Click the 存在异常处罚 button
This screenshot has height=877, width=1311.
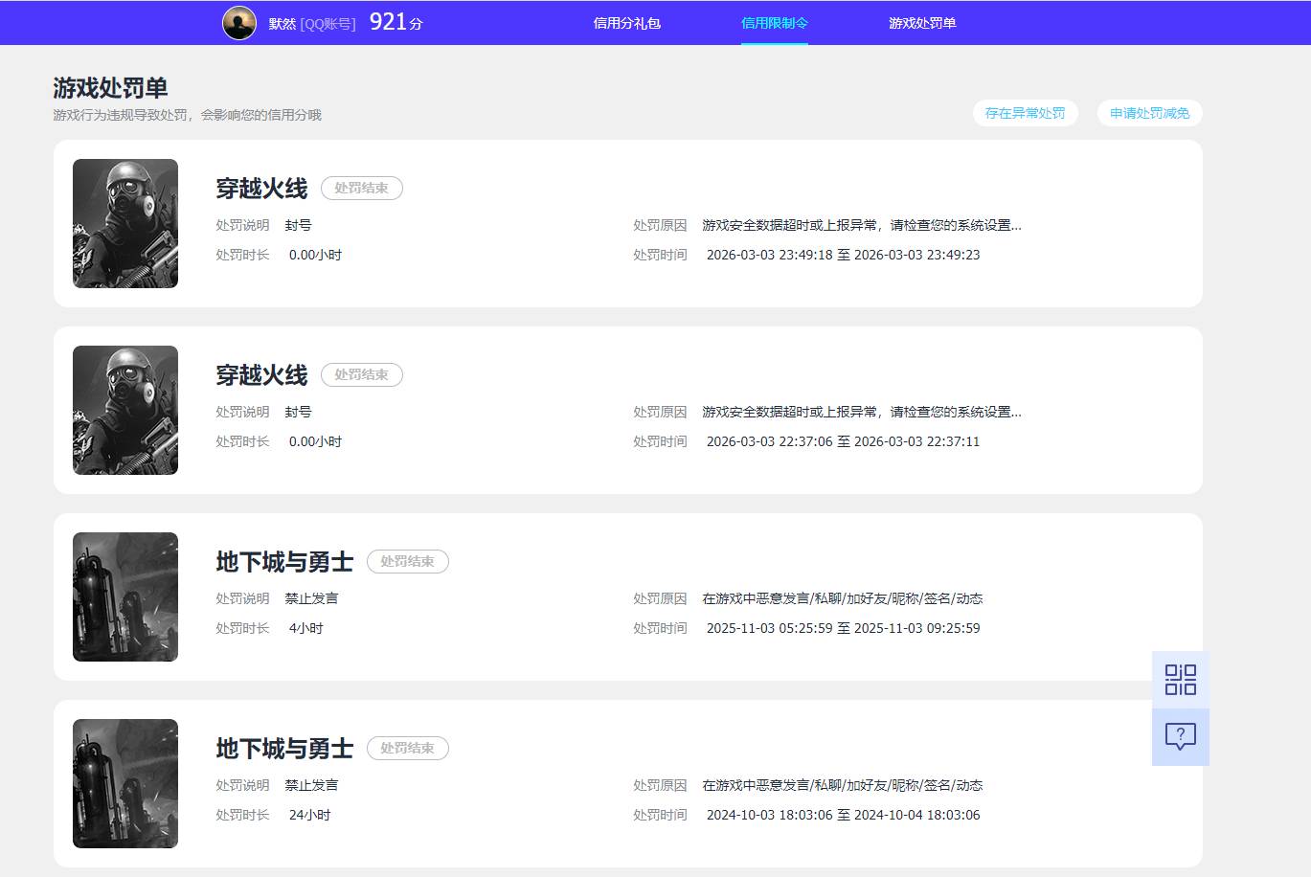[1025, 113]
